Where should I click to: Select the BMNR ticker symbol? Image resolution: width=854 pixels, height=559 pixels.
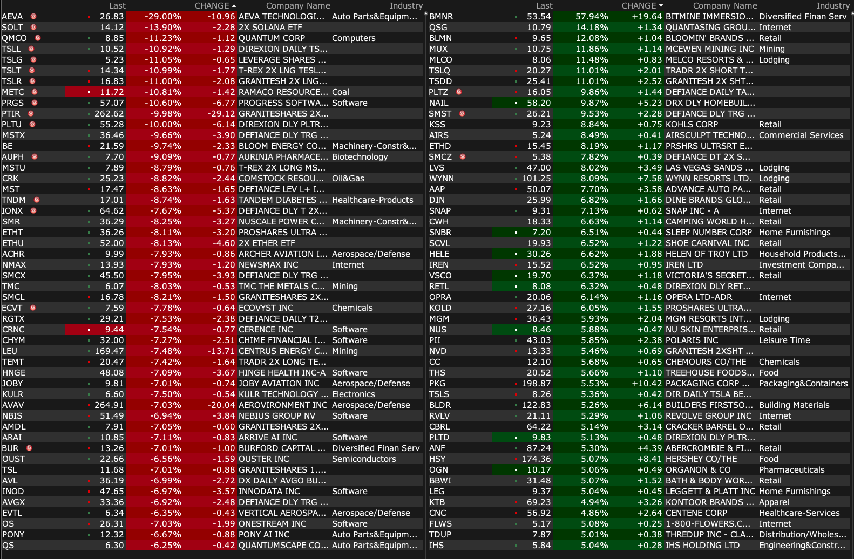(441, 17)
